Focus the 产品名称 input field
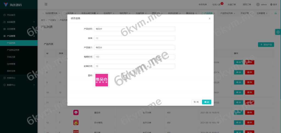 coord(134,29)
